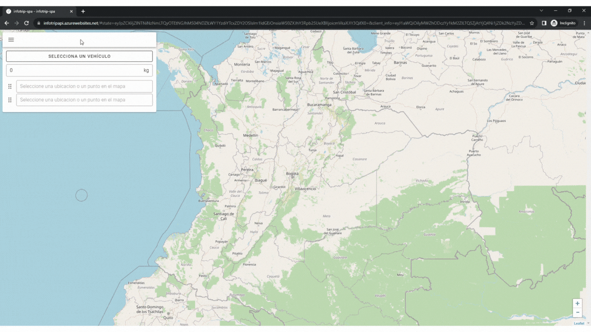
Task: Go back to the previous page
Action: tap(7, 23)
